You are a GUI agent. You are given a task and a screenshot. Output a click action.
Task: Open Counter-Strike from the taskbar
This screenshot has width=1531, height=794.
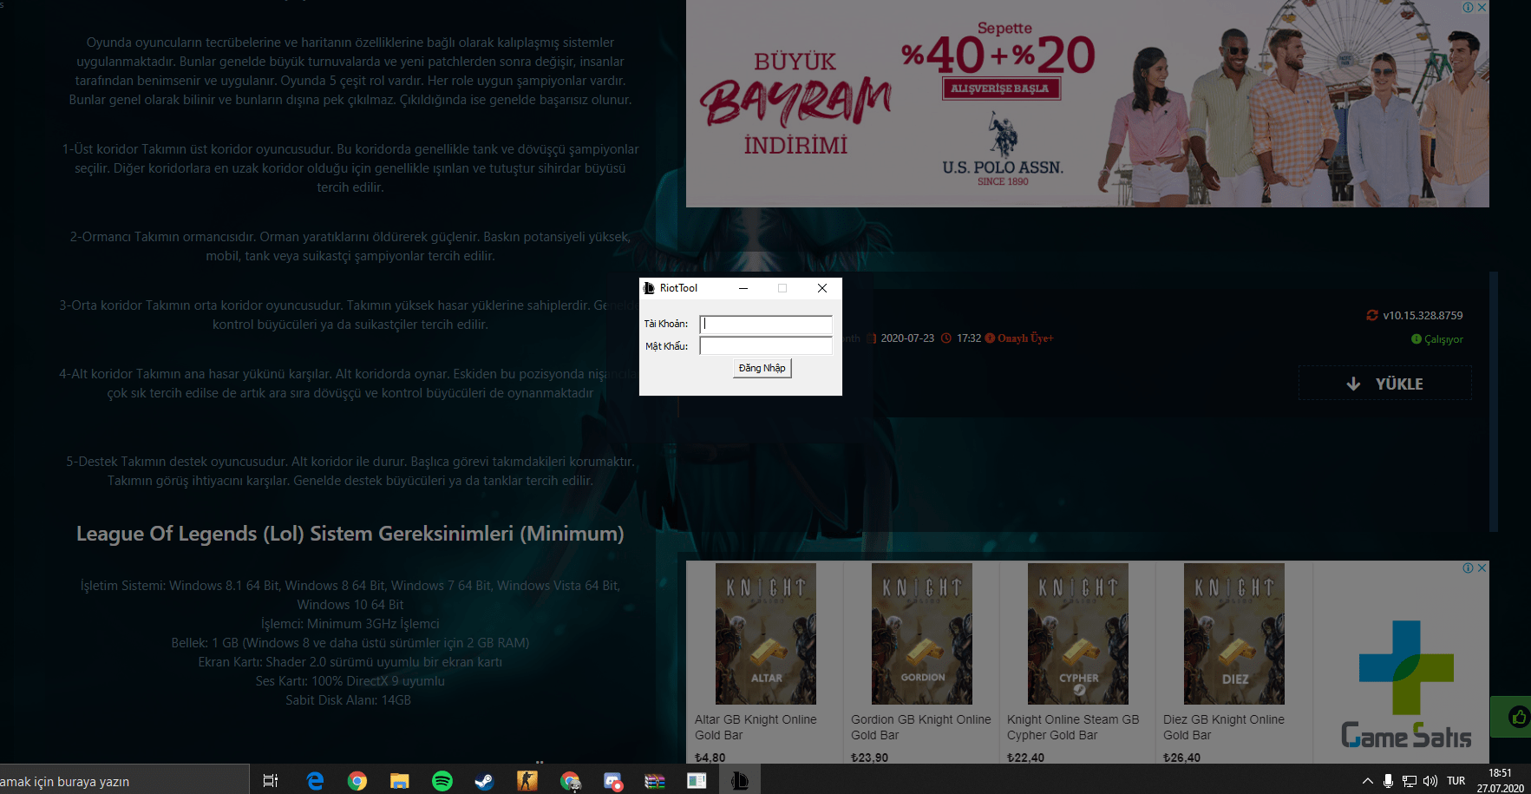click(527, 781)
